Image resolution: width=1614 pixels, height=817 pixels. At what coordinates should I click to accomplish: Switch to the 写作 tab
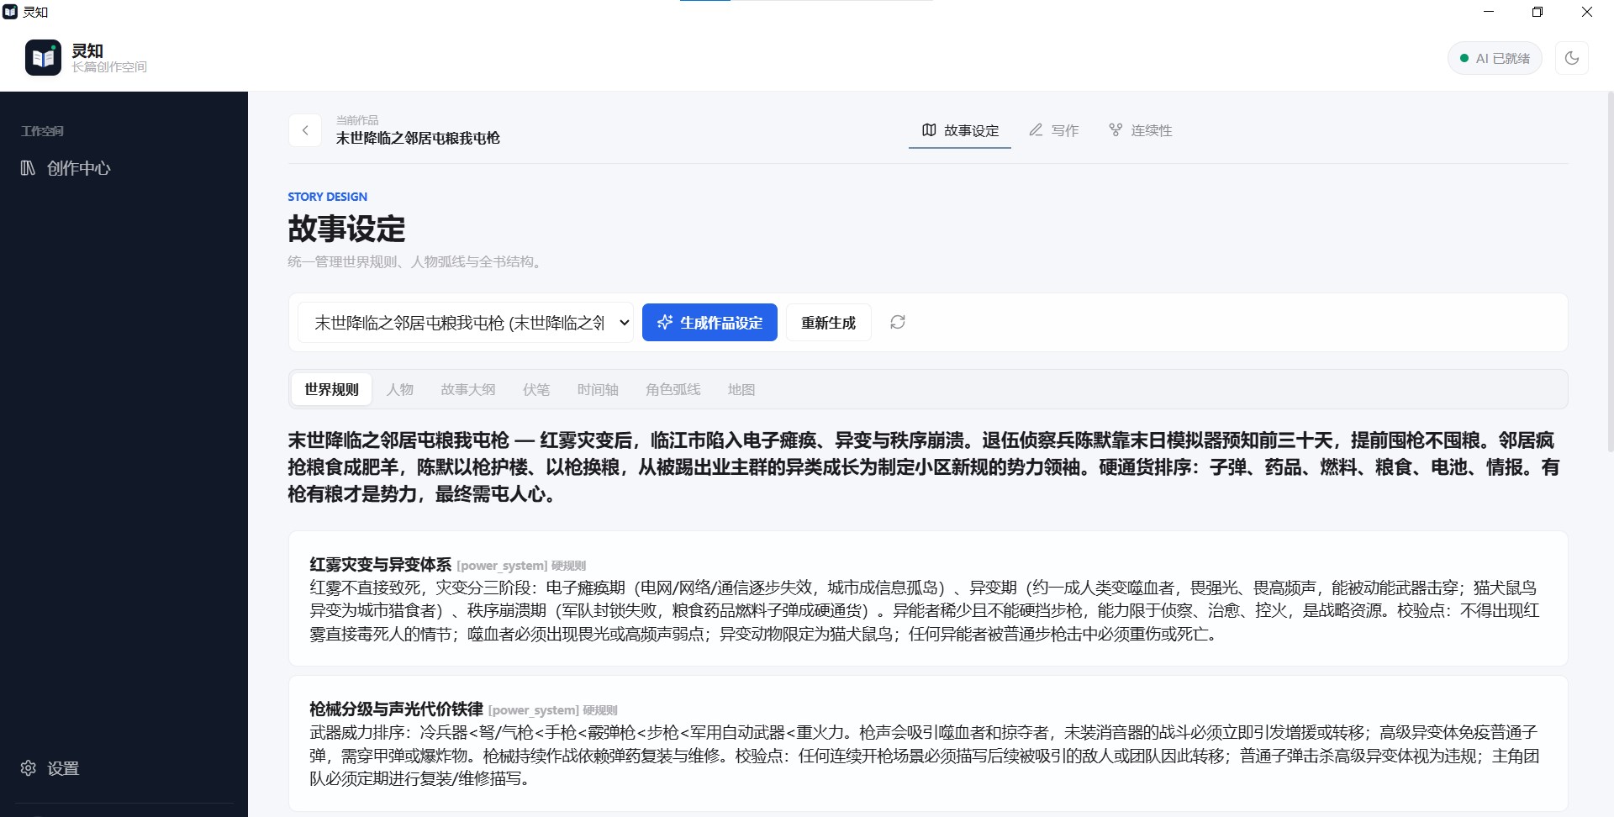point(1054,130)
